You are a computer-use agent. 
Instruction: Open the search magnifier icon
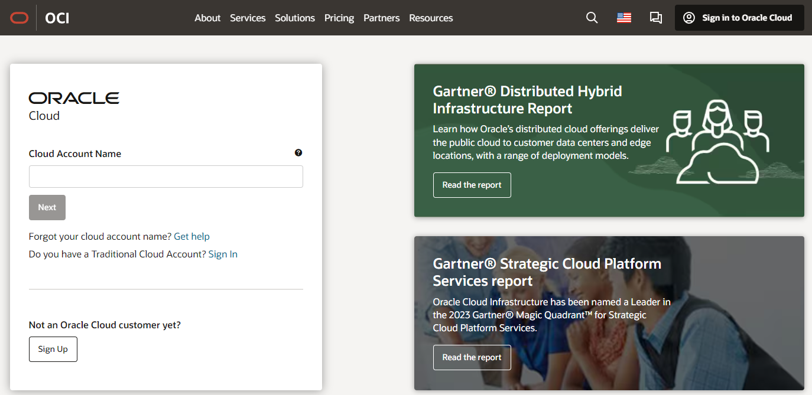pos(592,18)
